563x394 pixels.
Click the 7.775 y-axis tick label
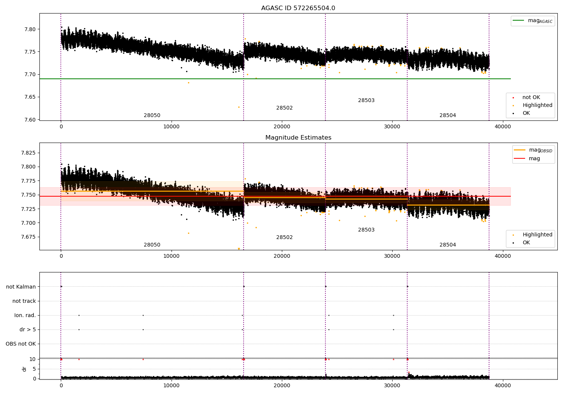click(x=28, y=181)
